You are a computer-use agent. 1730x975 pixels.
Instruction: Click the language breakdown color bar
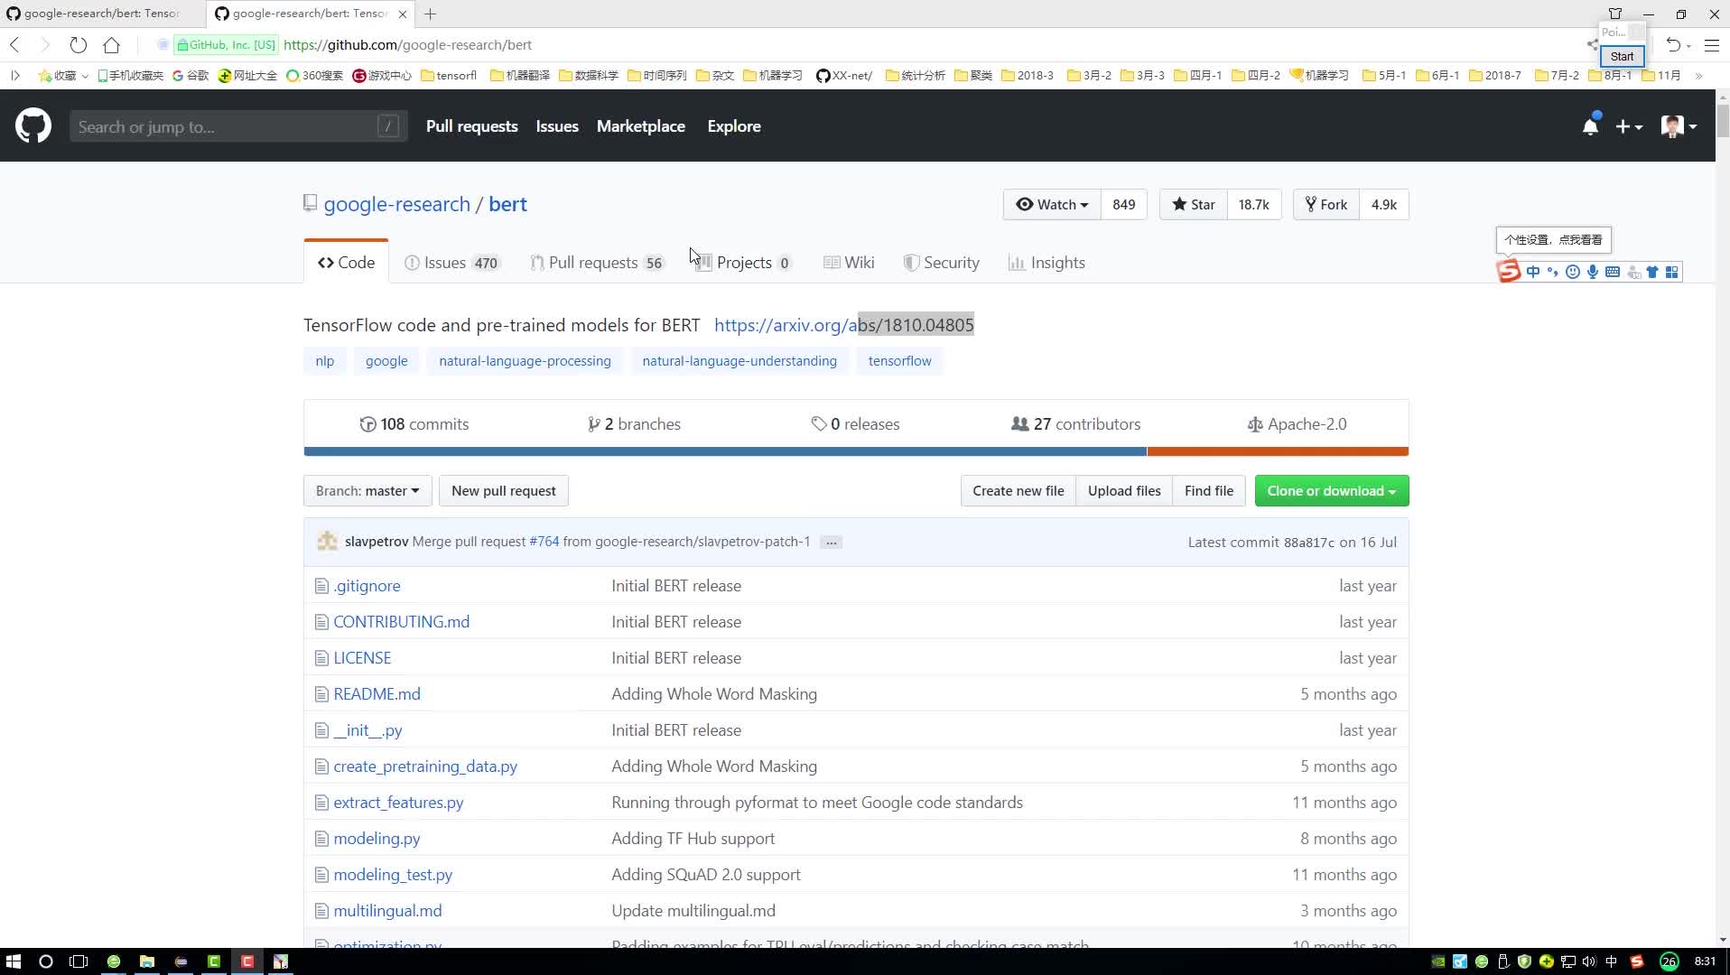(x=856, y=451)
